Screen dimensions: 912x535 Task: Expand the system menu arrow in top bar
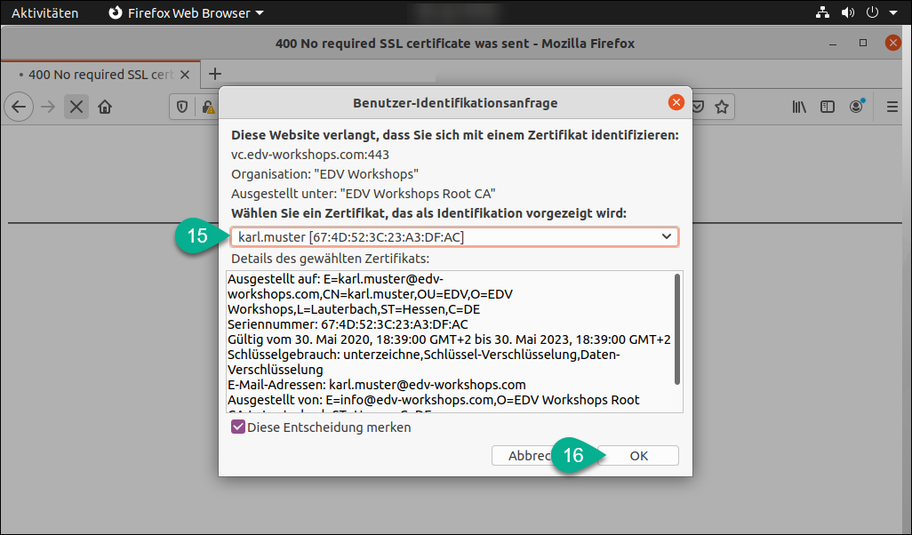892,12
